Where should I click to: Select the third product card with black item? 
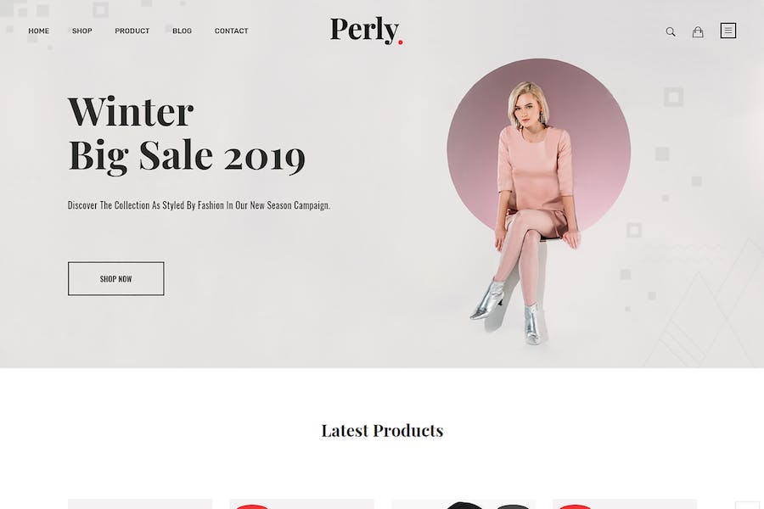click(463, 504)
